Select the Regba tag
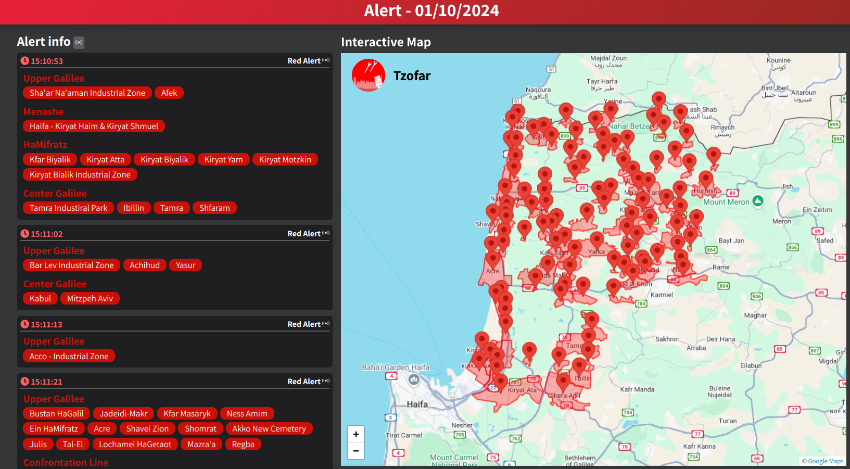Screen dimensions: 850x469 [x=243, y=444]
